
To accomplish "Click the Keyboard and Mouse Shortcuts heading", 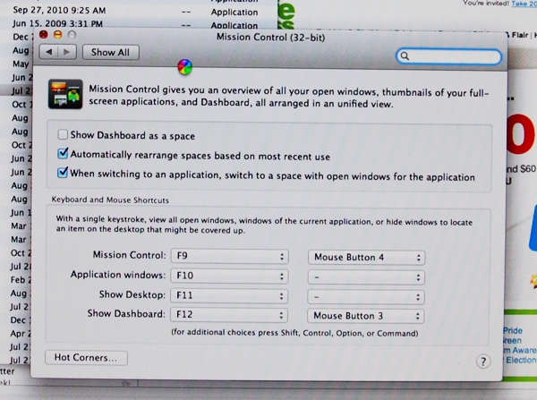I will (110, 200).
